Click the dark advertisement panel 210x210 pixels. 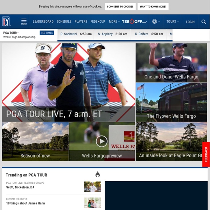tap(156, 196)
